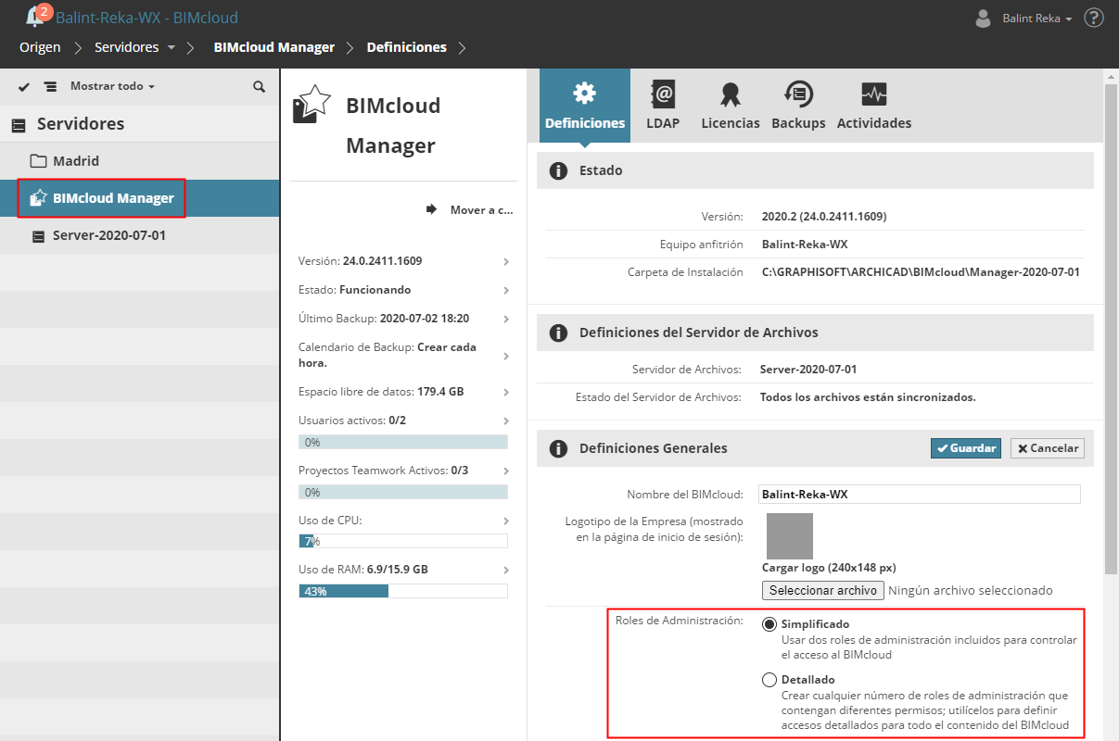Click the Mover a c... link
This screenshot has height=741, width=1119.
click(x=481, y=210)
